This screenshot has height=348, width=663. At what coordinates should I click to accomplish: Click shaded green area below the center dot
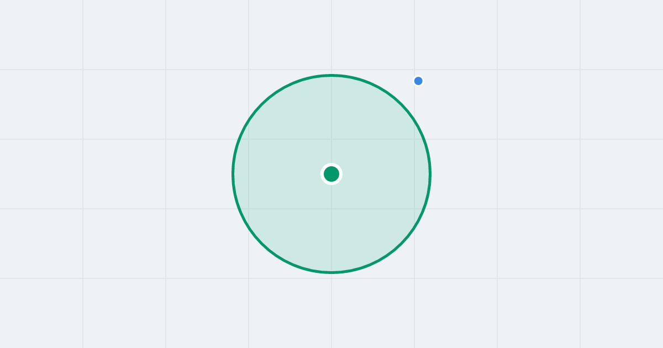tap(331, 226)
